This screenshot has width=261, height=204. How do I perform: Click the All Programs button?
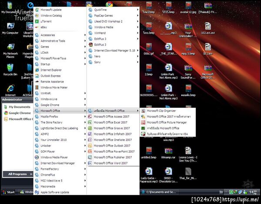click(18, 174)
